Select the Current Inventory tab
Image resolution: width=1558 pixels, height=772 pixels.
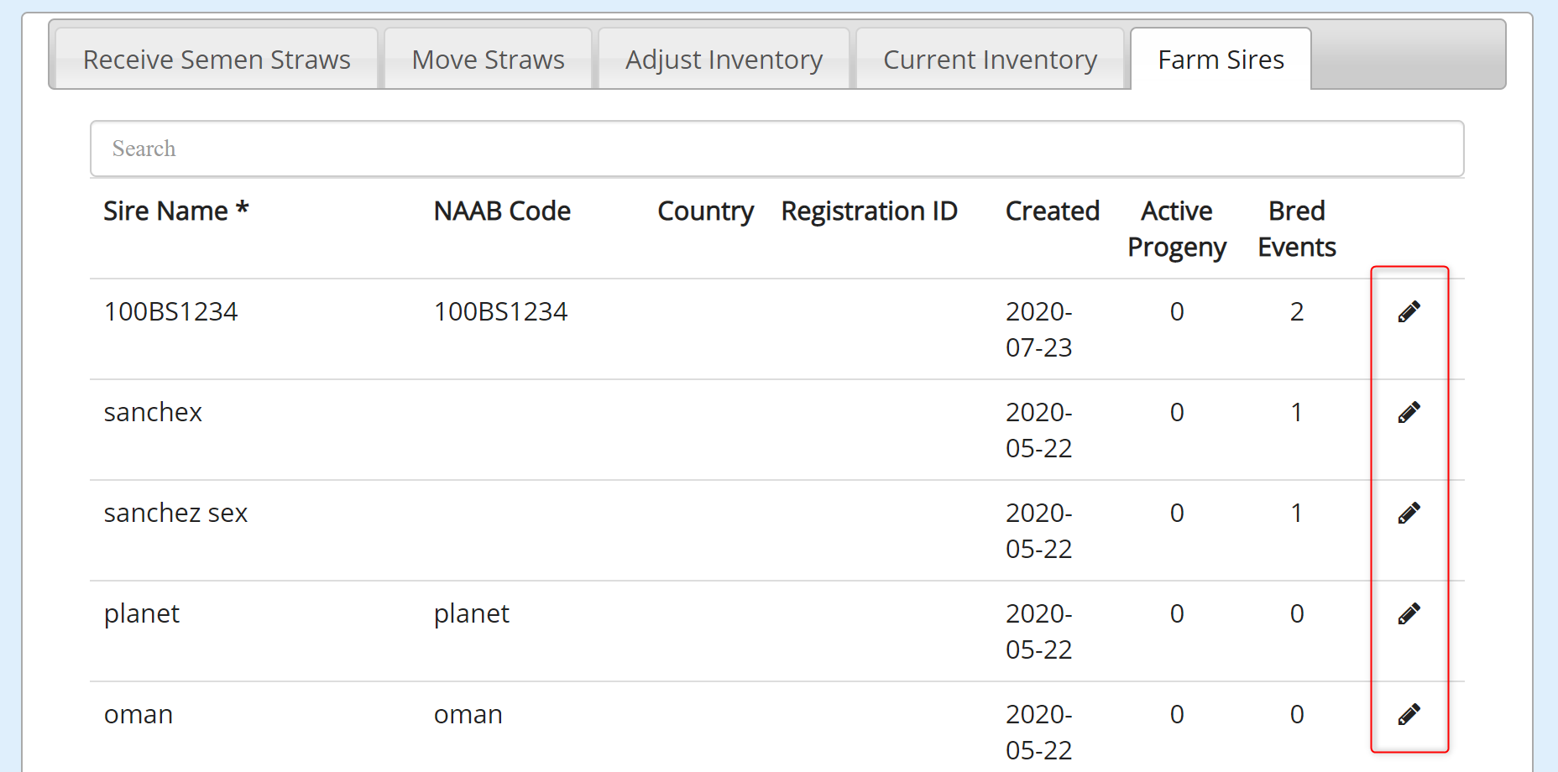[990, 60]
